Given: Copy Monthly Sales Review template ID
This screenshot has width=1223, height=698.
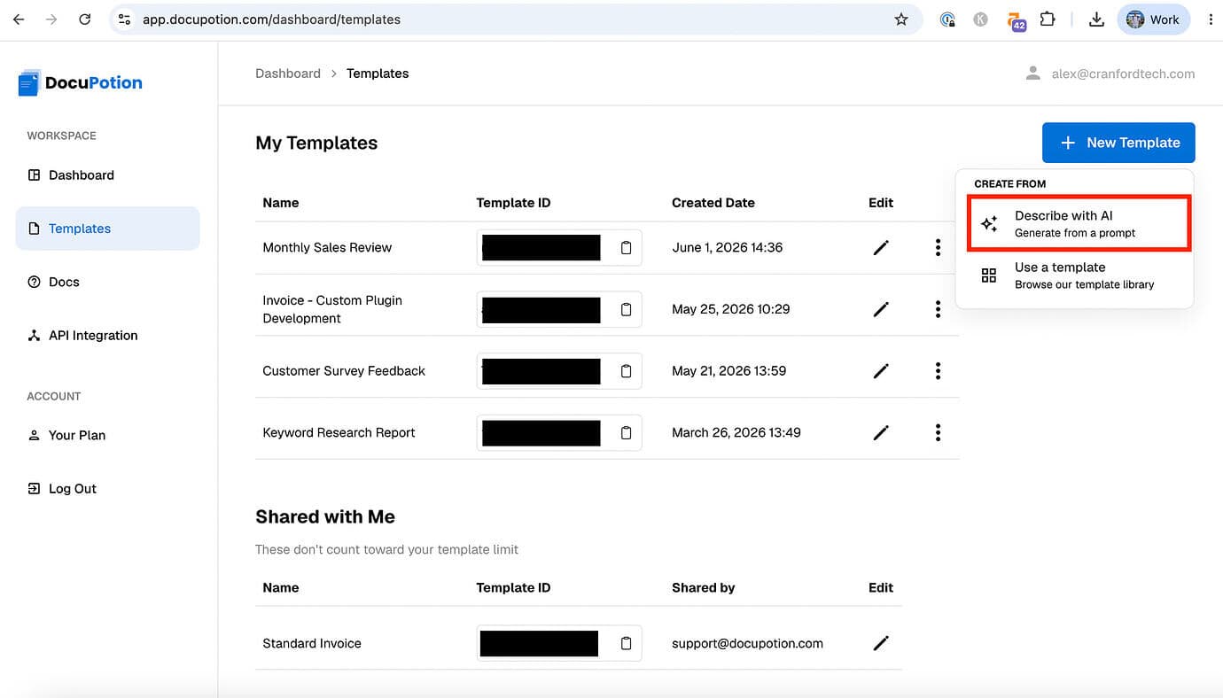Looking at the screenshot, I should 626,248.
